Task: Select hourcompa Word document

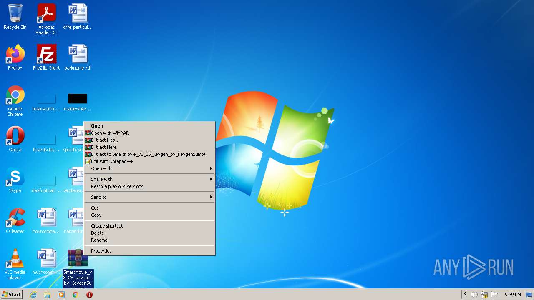Action: pyautogui.click(x=46, y=221)
